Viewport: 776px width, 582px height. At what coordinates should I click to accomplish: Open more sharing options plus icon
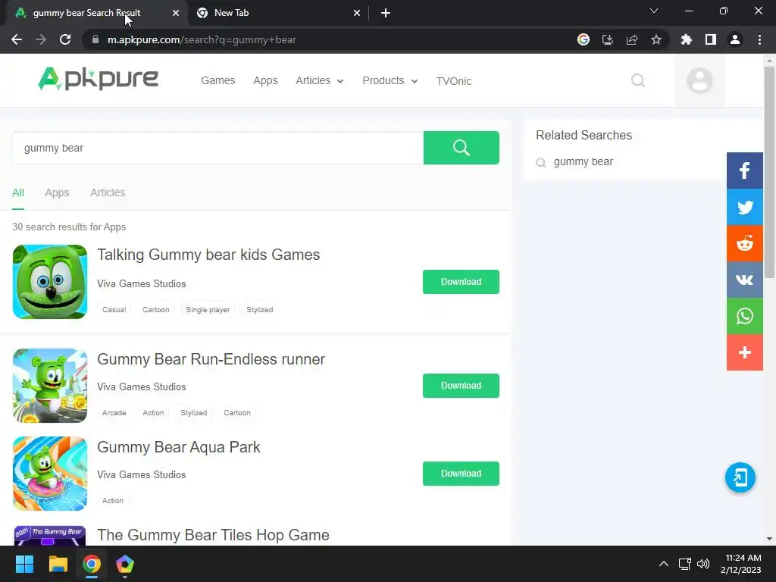(x=745, y=352)
